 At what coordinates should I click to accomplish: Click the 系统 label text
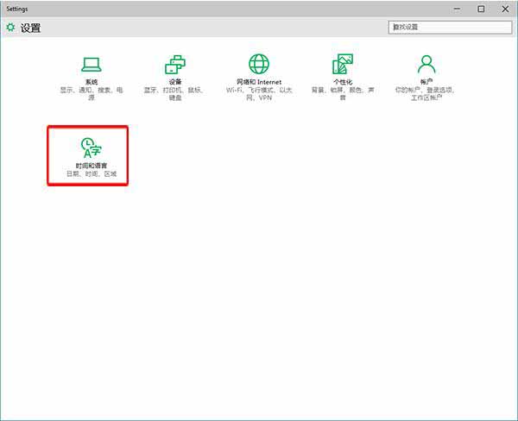coord(92,82)
